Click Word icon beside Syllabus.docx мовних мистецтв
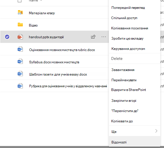 (20, 62)
